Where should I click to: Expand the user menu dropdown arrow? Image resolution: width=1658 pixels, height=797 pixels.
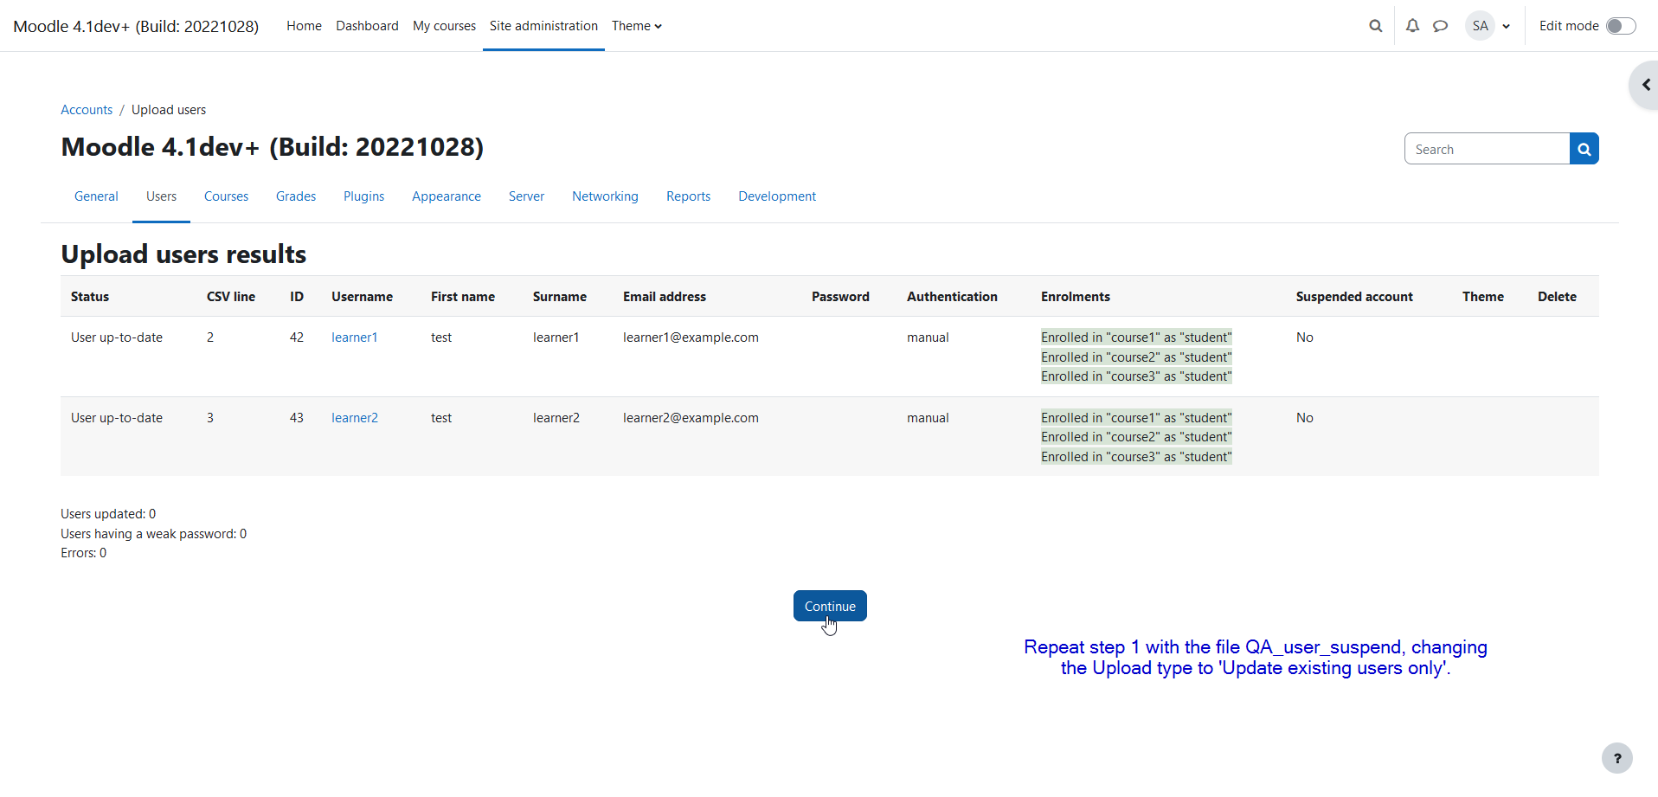click(x=1507, y=27)
